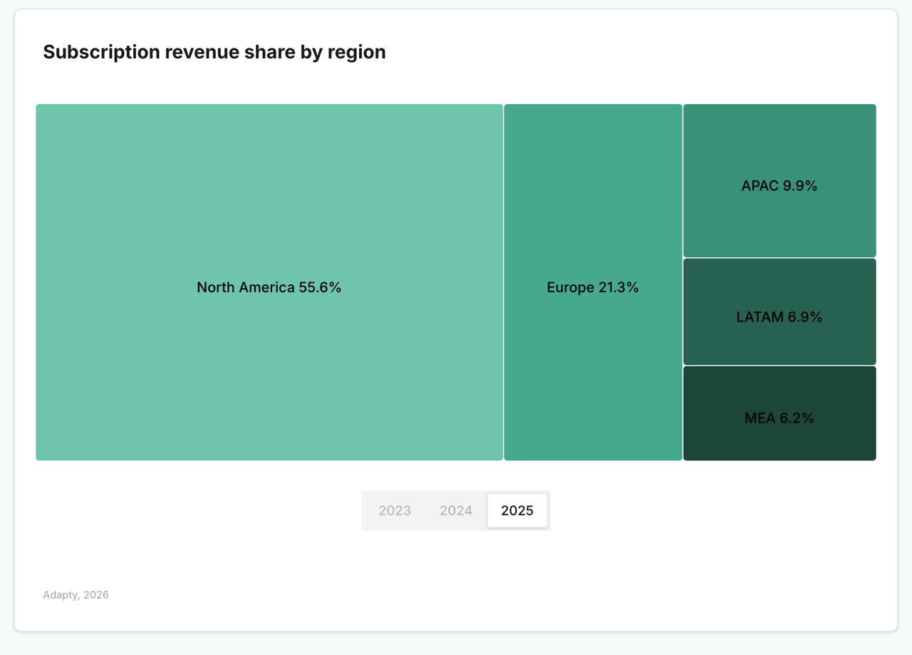912x655 pixels.
Task: Click the 'Adapty, 2026' source note
Action: point(76,595)
